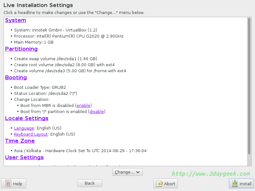Click the vertical scrollbar thumb
The height and width of the screenshot is (191, 255).
point(249,86)
